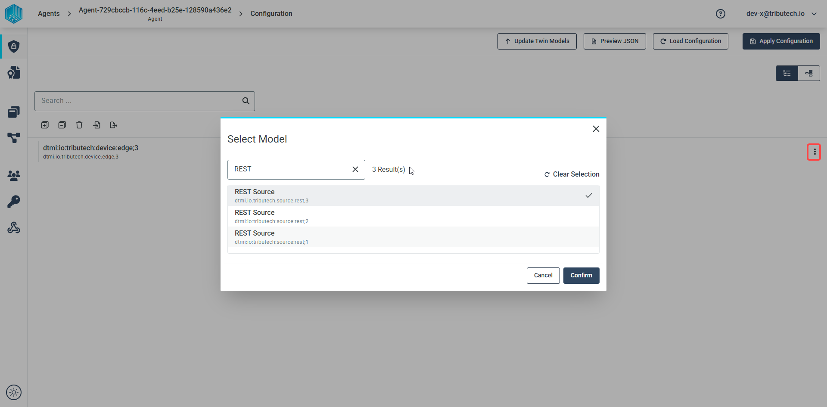Toggle the light/dark theme sun icon

point(14,392)
